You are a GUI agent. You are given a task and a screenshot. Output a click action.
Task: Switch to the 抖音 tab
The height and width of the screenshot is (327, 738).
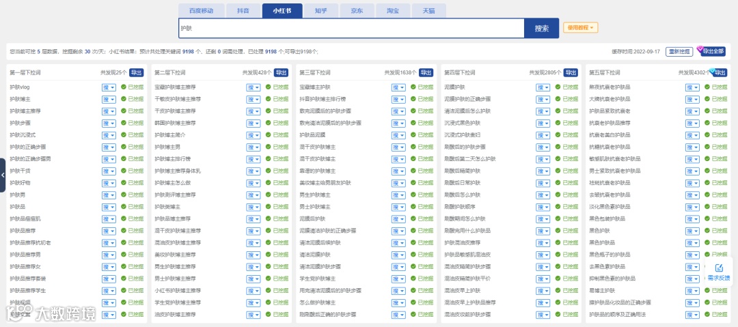coord(243,11)
